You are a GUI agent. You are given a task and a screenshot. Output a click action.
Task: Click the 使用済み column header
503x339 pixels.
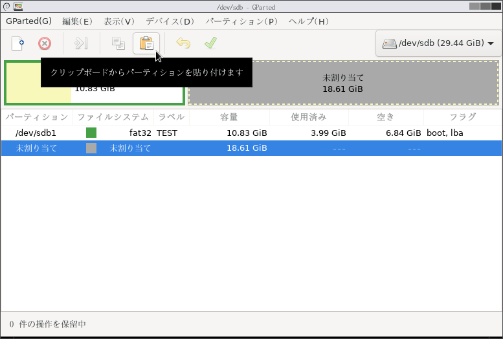coord(309,117)
